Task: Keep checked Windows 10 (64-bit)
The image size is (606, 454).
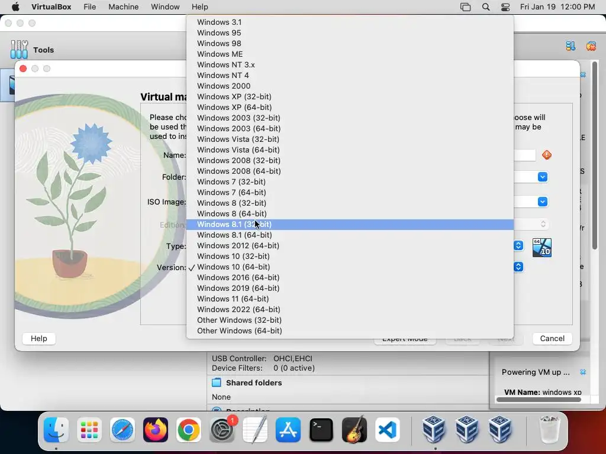Action: tap(350, 267)
